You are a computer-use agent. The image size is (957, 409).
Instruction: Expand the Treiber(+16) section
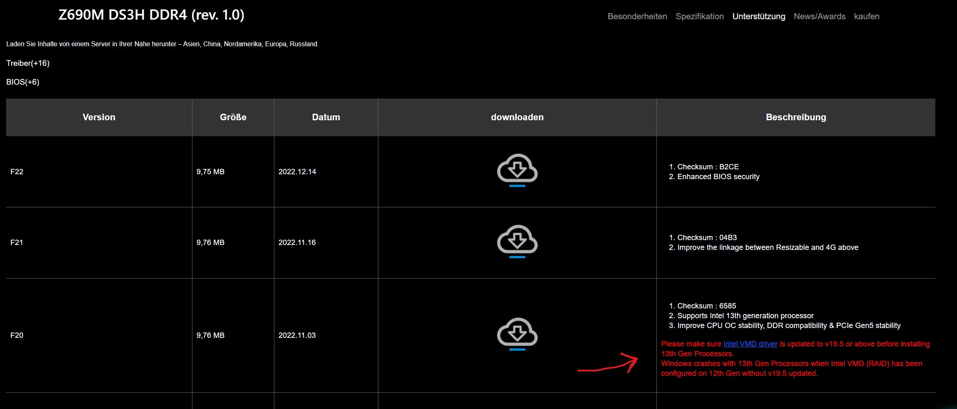[28, 63]
